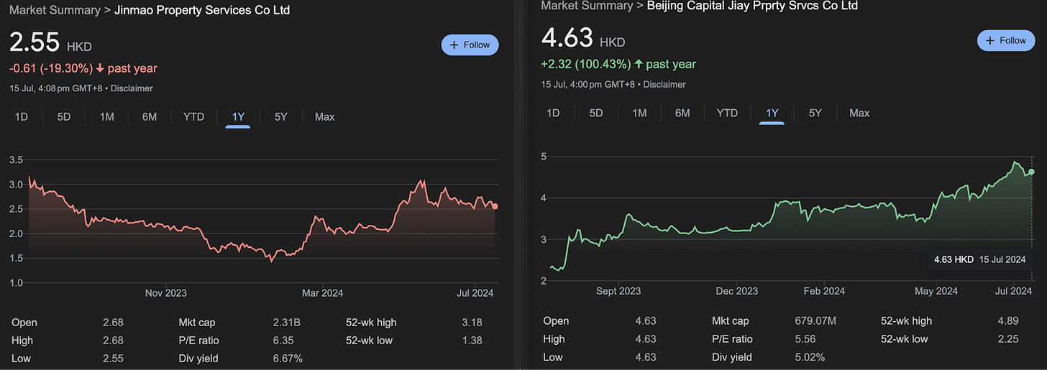Click the green endpoint dot on Beijing Capital chart
This screenshot has width=1047, height=370.
click(x=1032, y=172)
